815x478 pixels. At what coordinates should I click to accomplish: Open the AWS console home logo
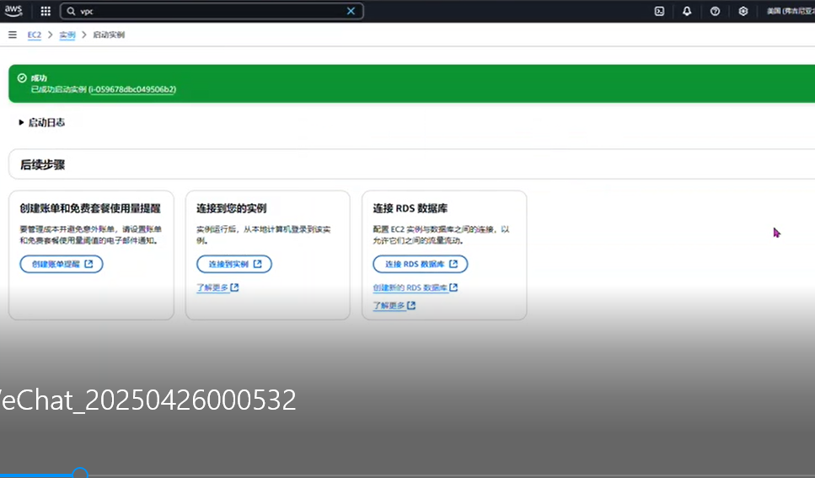pyautogui.click(x=13, y=11)
